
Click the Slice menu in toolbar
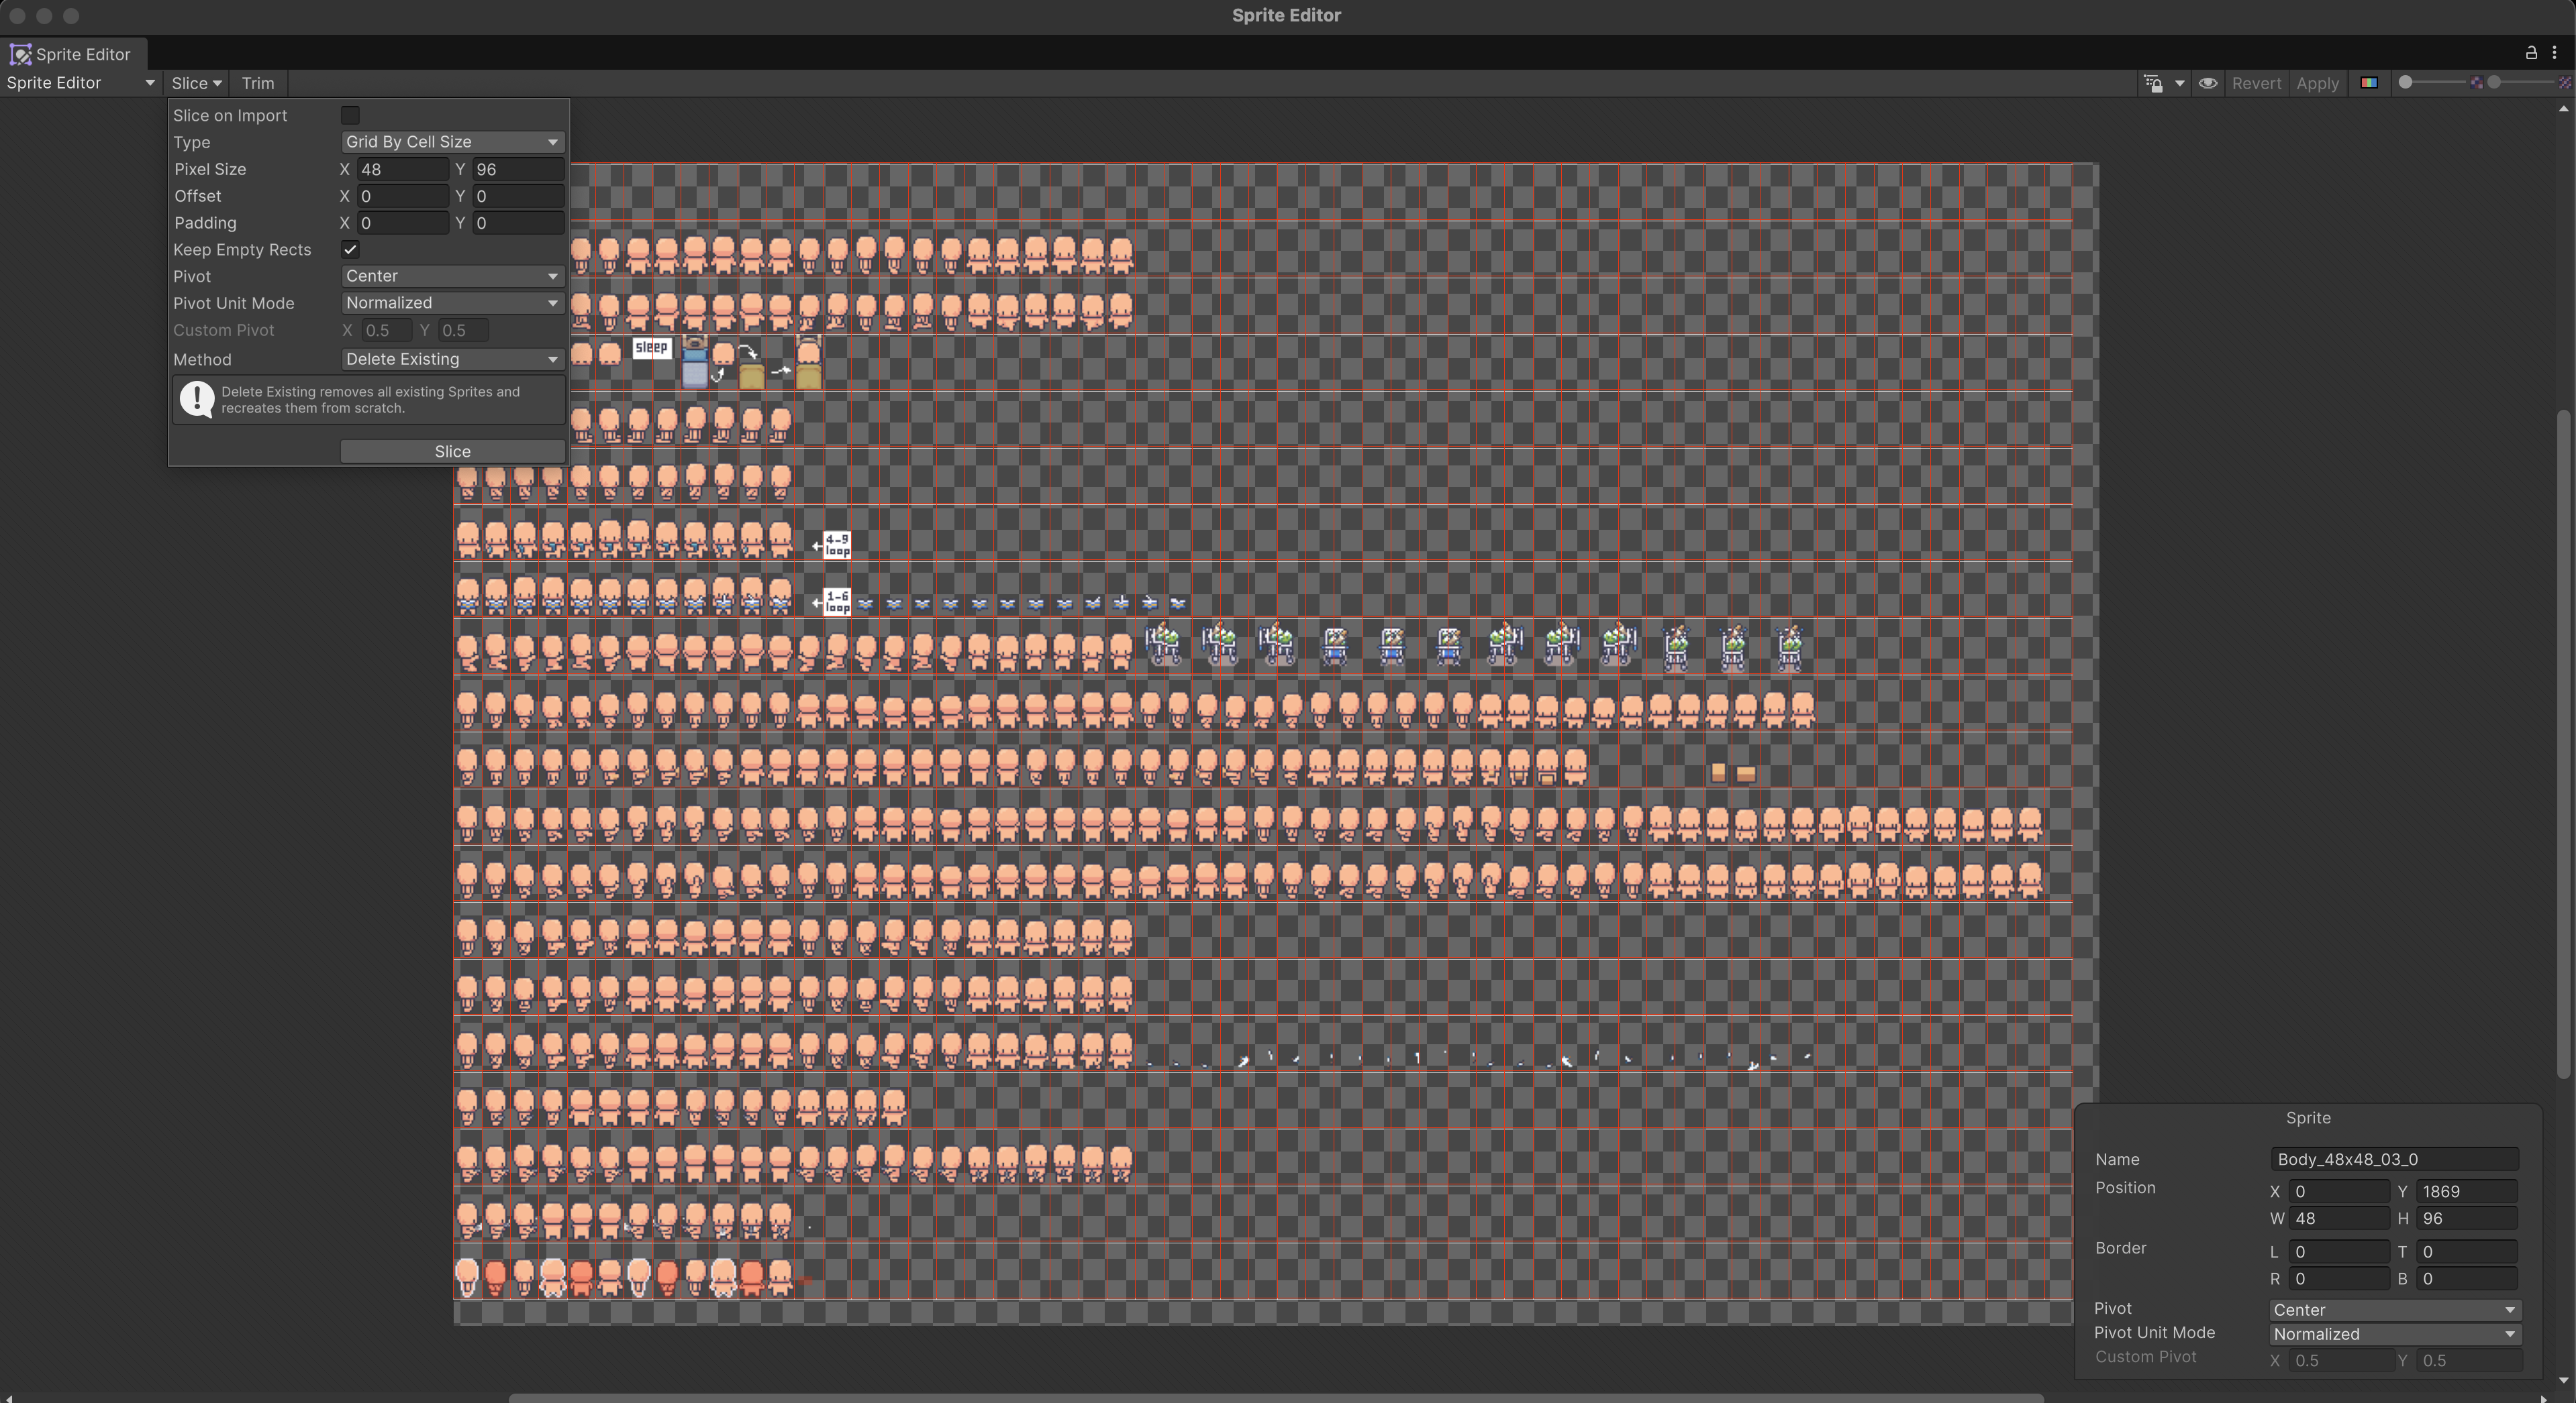click(x=196, y=83)
